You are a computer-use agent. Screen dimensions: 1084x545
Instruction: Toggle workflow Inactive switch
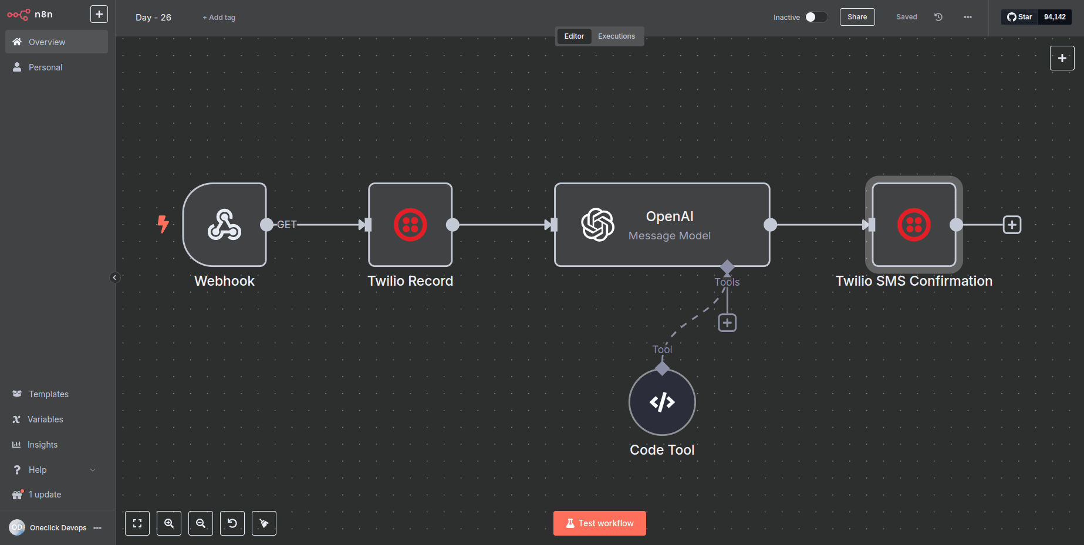click(x=816, y=17)
